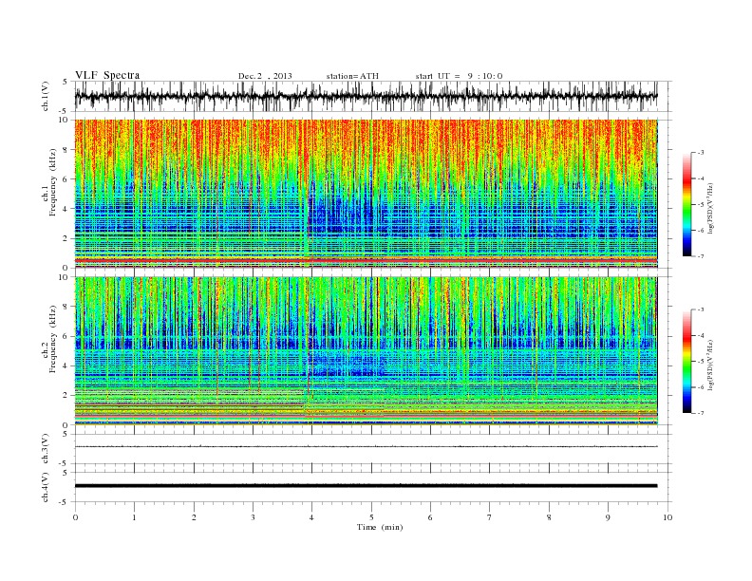This screenshot has width=752, height=581.
Task: Click the 'Time (min)' axis title
Action: pos(380,527)
